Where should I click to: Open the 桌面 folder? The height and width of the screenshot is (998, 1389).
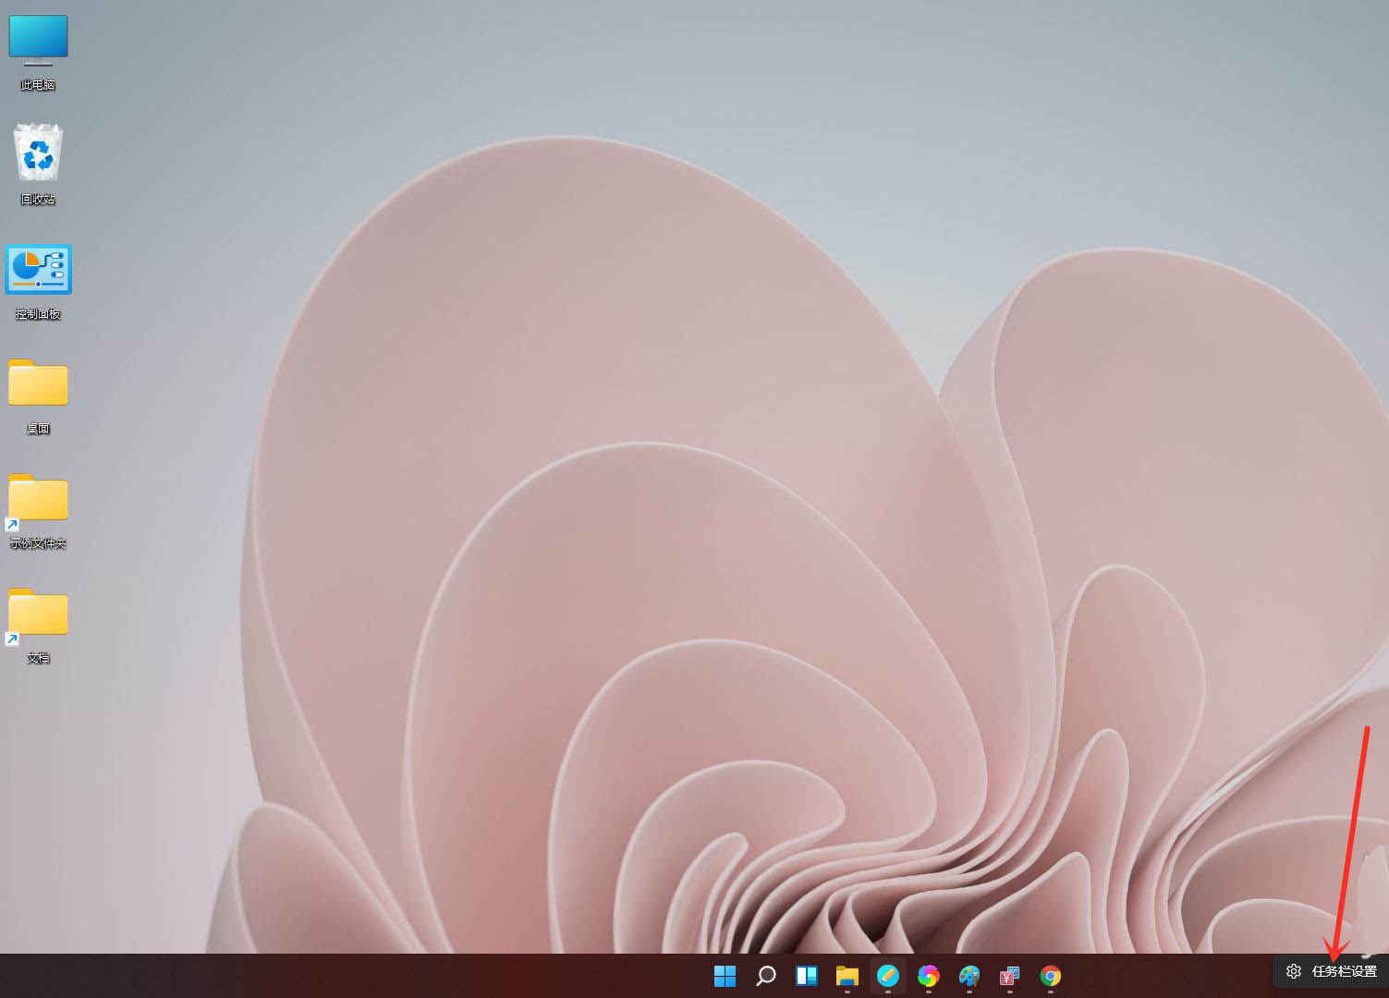[38, 385]
